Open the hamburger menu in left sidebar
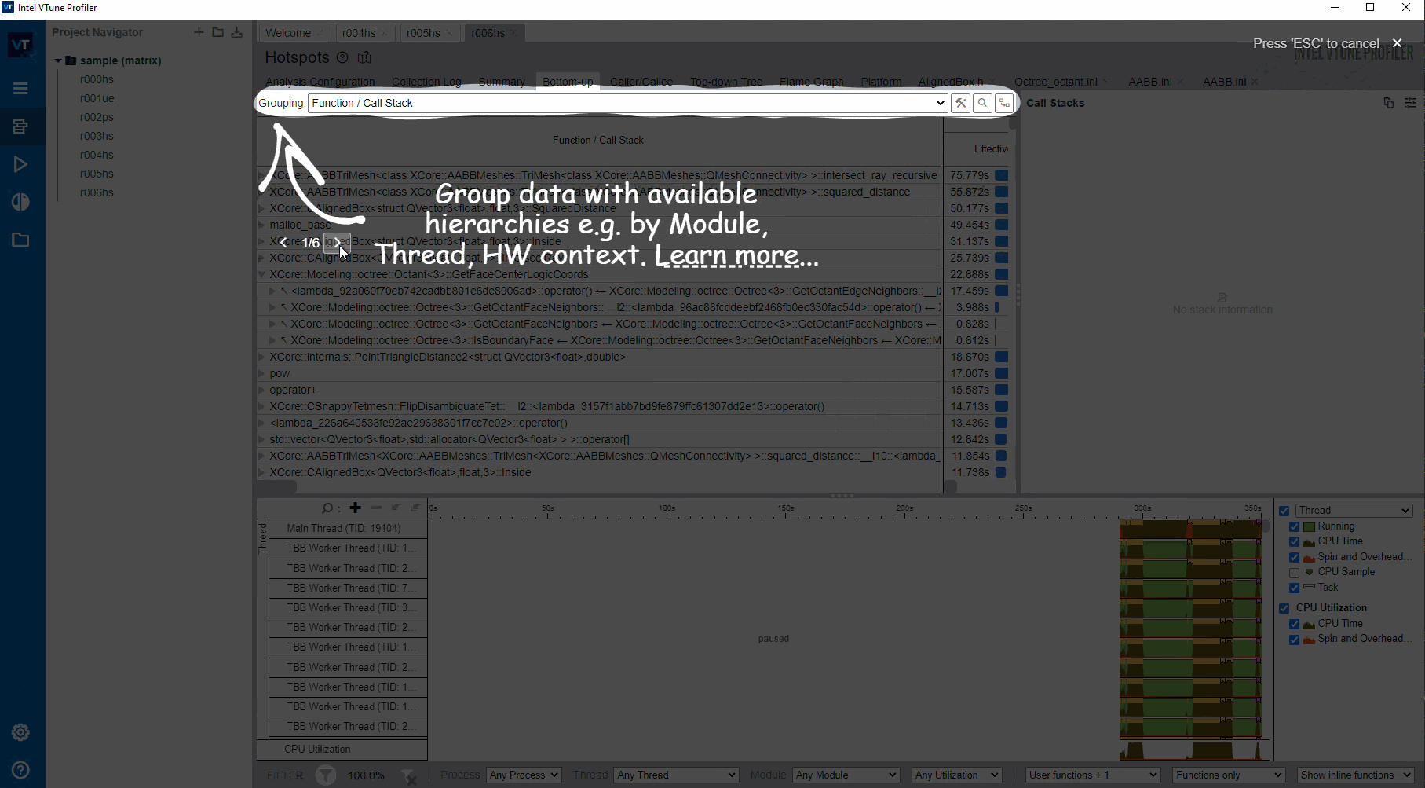This screenshot has width=1425, height=788. (20, 88)
